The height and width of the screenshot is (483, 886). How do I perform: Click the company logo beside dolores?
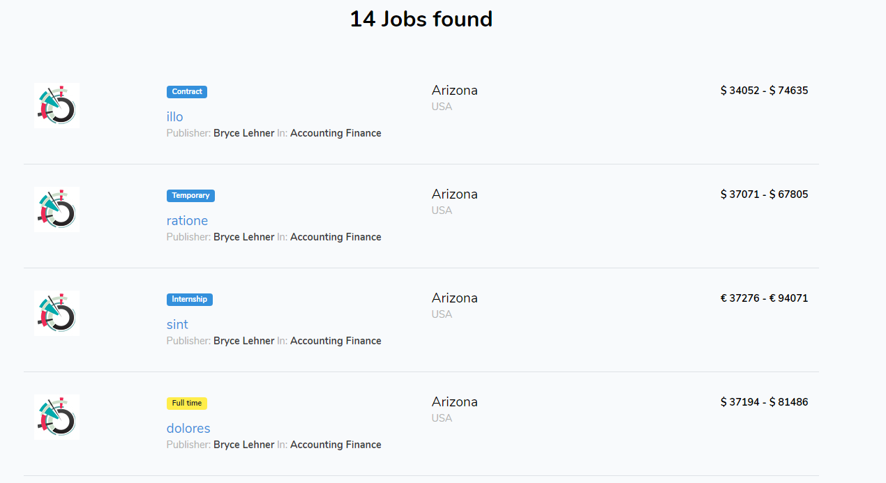(57, 417)
